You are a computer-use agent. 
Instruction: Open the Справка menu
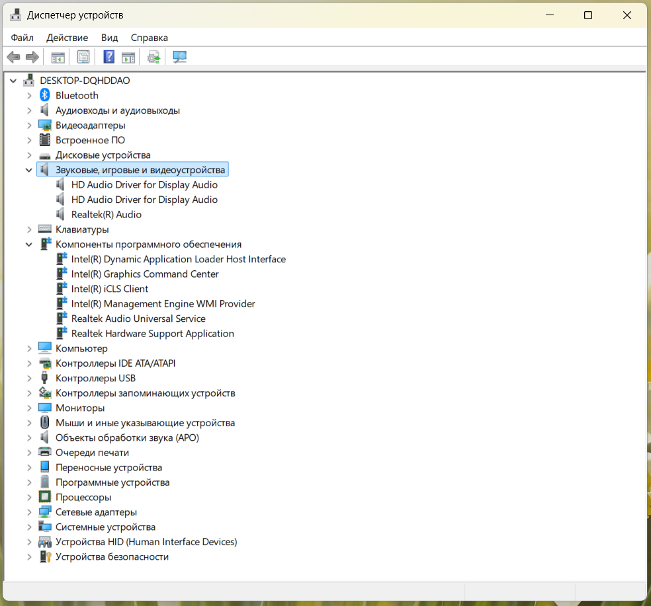click(150, 38)
